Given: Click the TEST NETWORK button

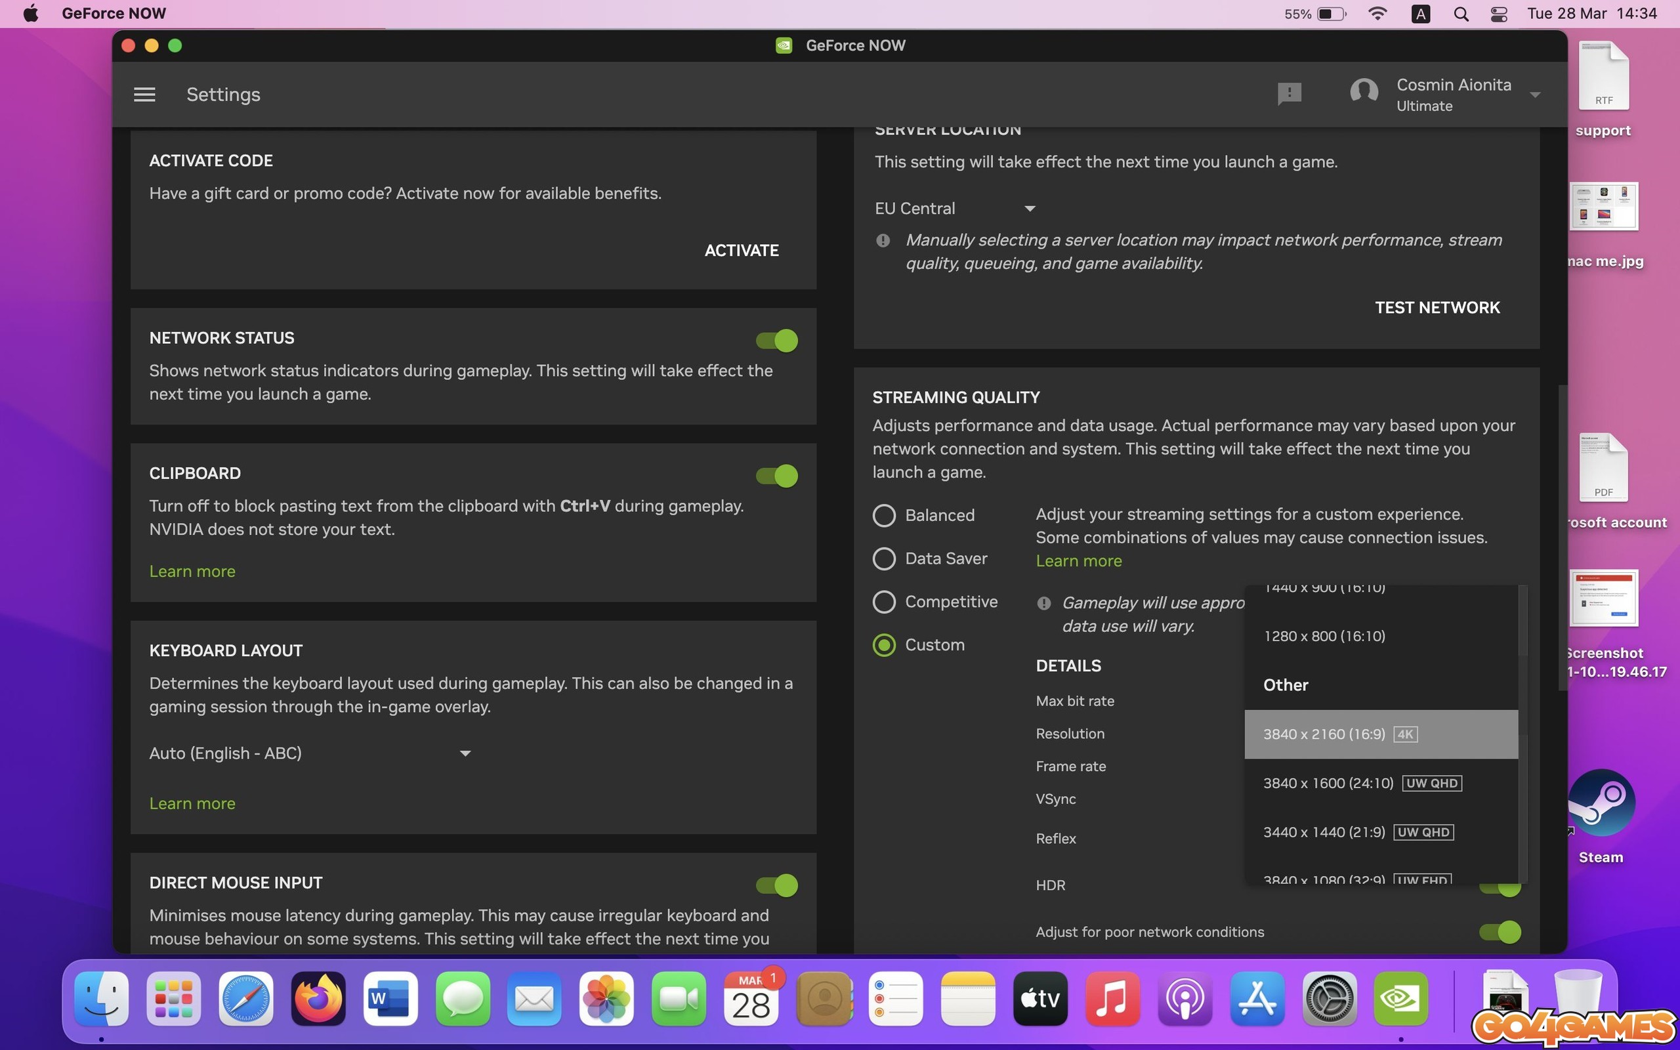Looking at the screenshot, I should click(x=1437, y=308).
